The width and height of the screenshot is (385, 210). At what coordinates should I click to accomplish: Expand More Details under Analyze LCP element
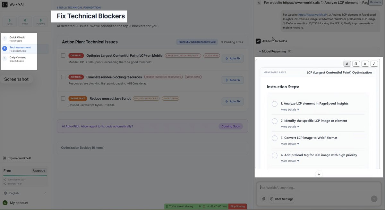[290, 110]
